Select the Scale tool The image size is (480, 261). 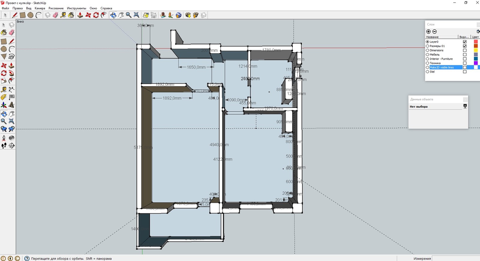(4, 81)
